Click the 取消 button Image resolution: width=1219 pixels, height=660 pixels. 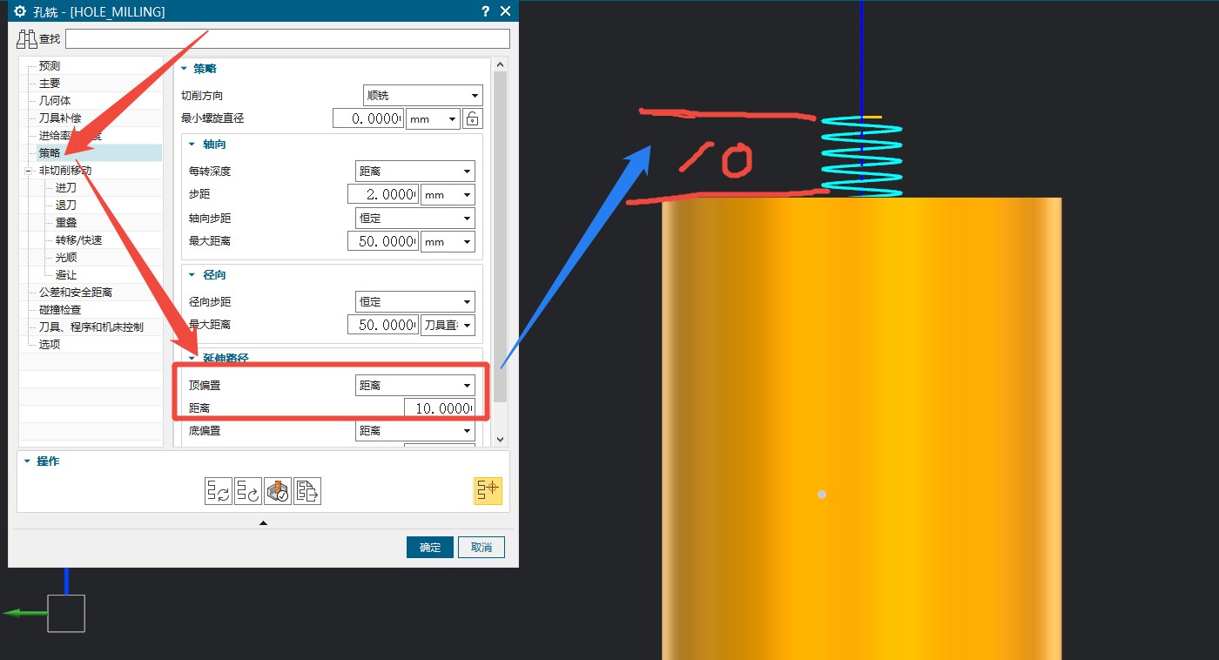click(x=482, y=548)
